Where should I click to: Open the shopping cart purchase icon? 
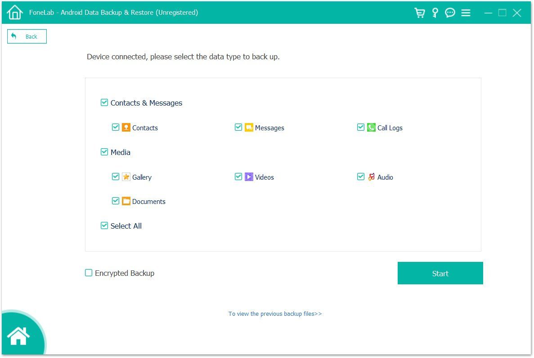(x=420, y=13)
